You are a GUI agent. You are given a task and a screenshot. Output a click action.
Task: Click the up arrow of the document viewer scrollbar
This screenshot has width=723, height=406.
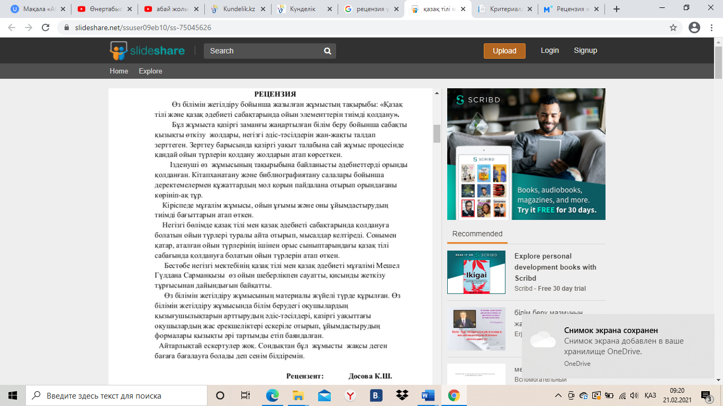click(x=437, y=94)
